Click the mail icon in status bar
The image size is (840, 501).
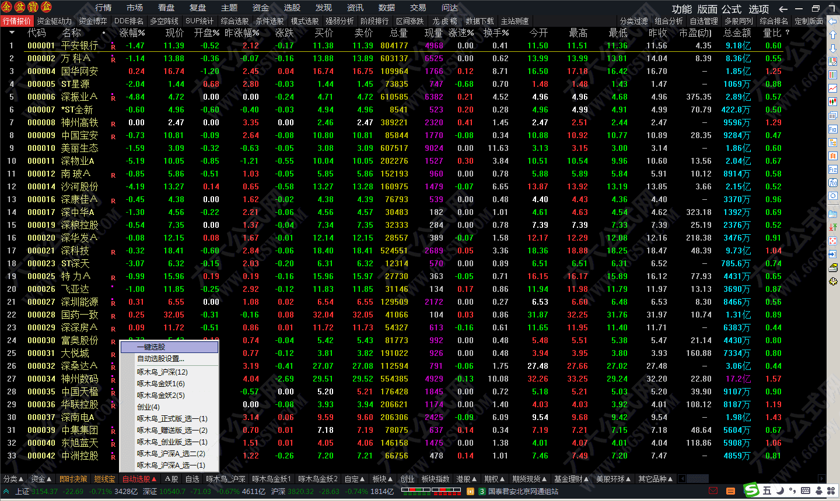pyautogui.click(x=712, y=491)
